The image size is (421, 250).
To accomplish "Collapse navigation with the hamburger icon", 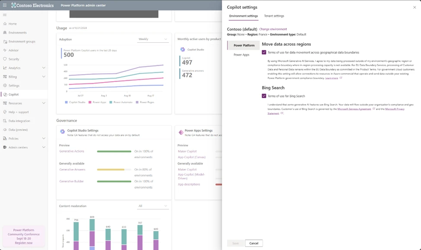I will coord(5,15).
